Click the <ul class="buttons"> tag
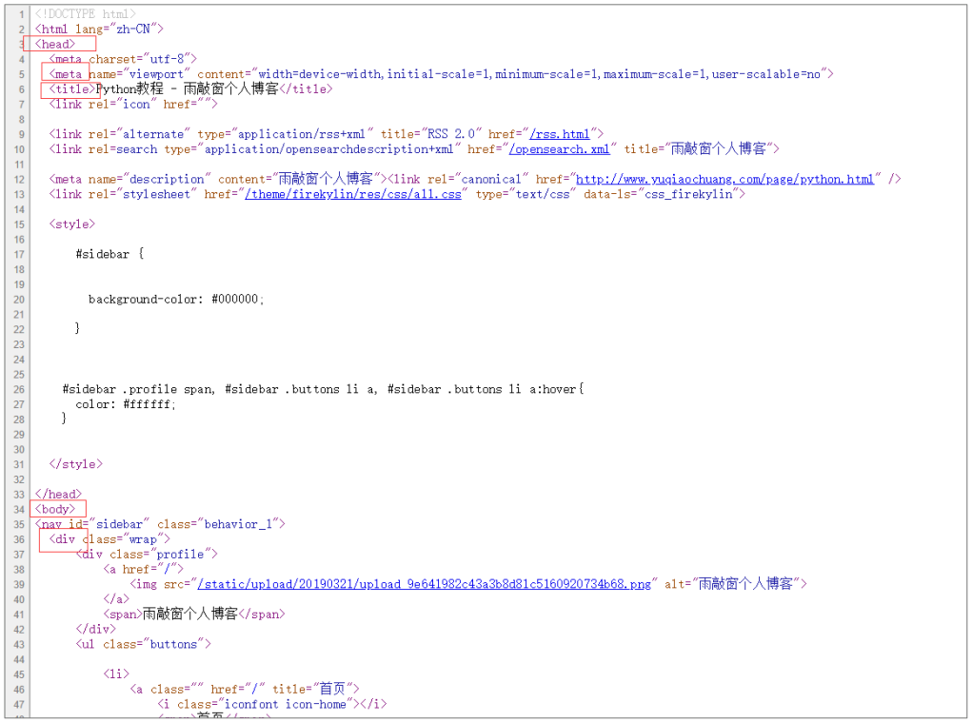Image resolution: width=973 pixels, height=722 pixels. [x=143, y=644]
